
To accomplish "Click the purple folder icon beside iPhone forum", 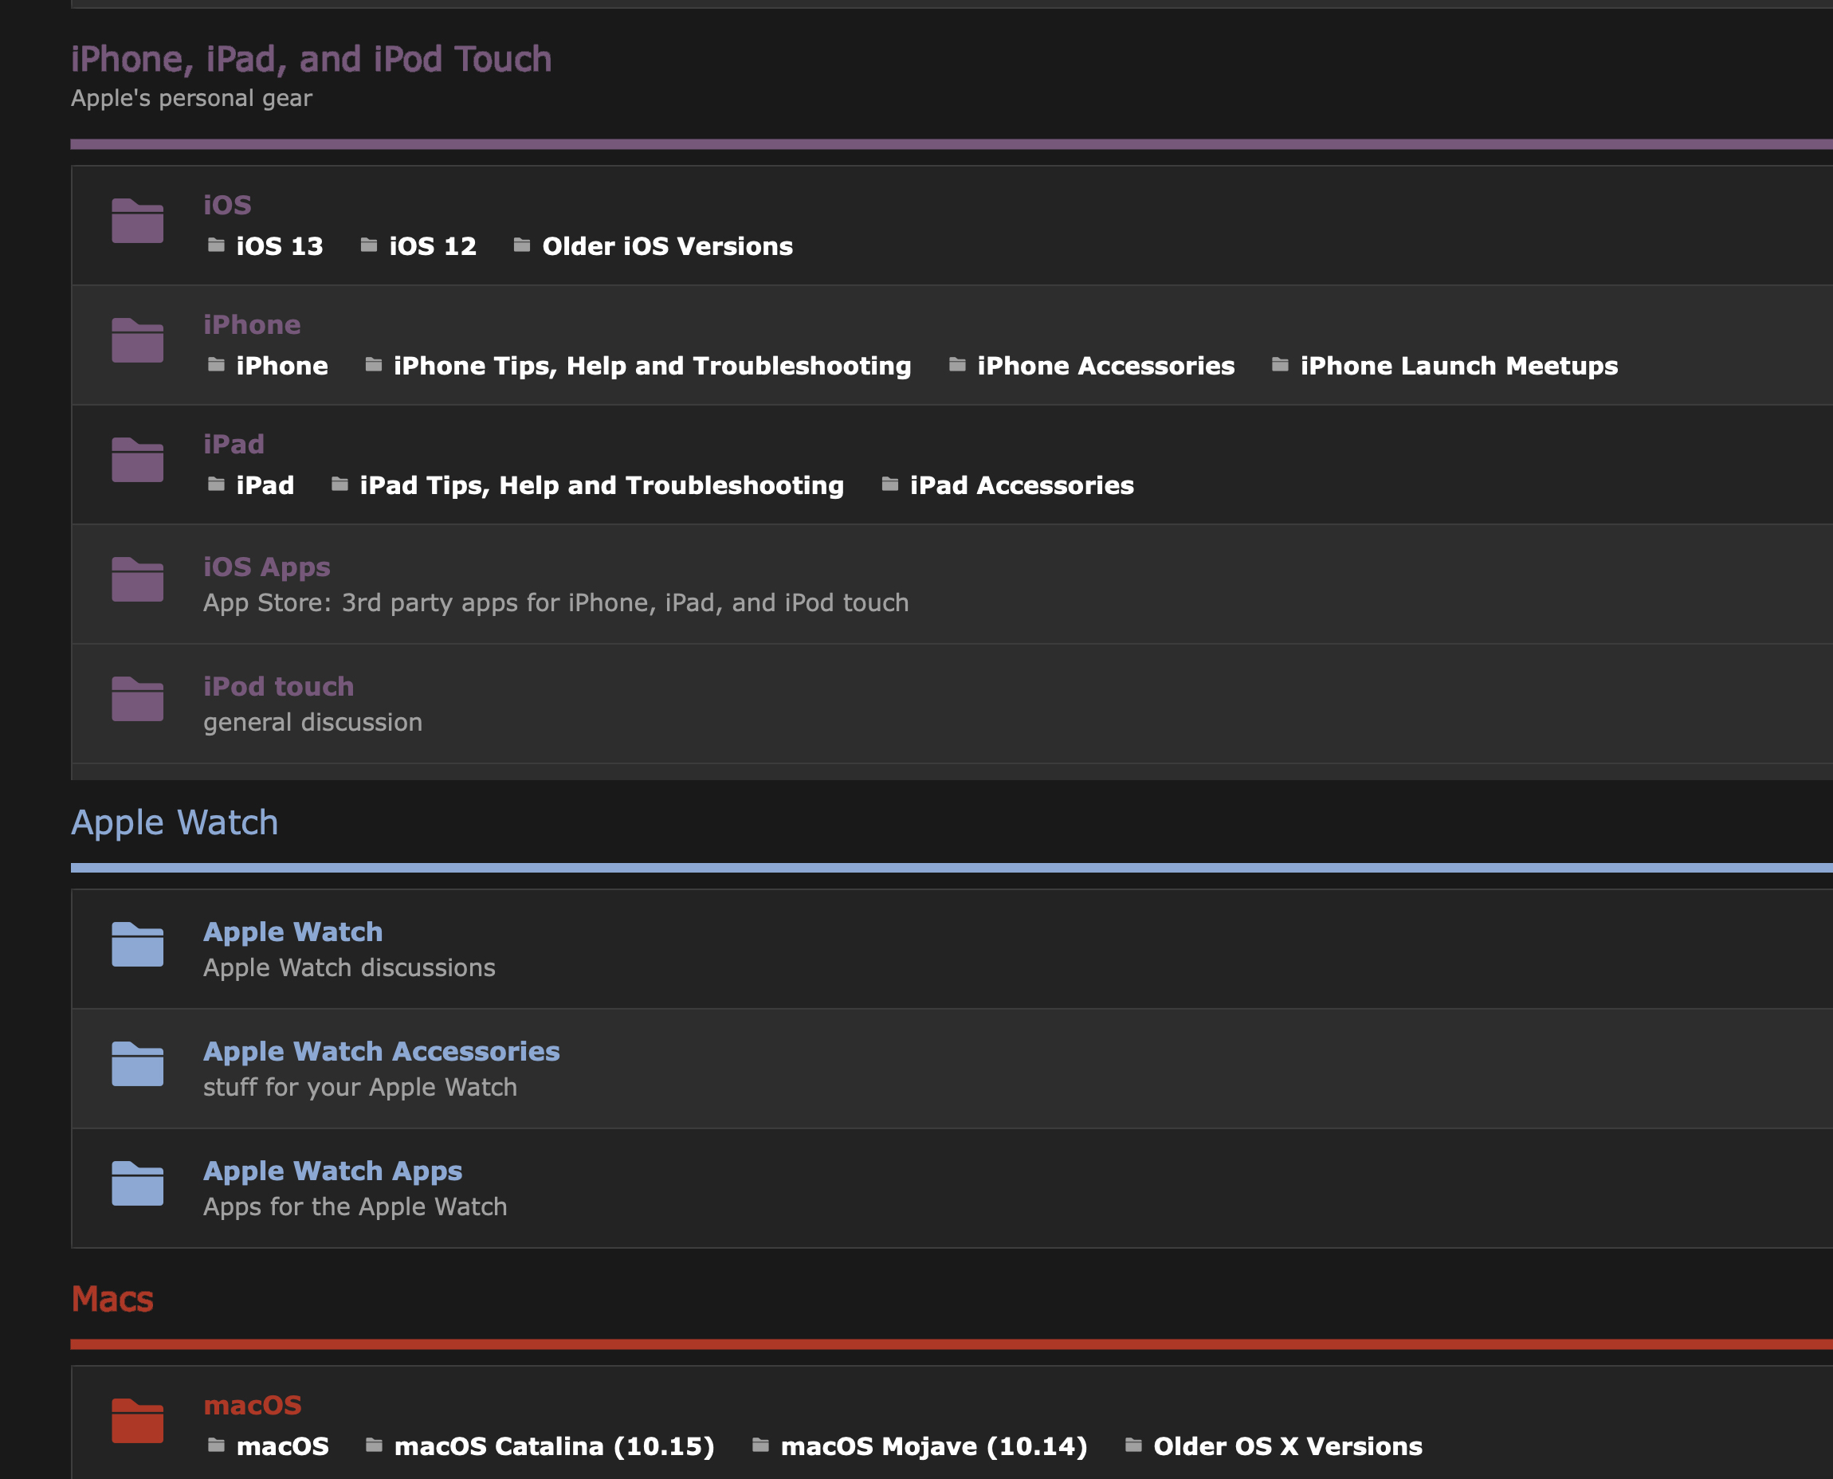I will [137, 340].
